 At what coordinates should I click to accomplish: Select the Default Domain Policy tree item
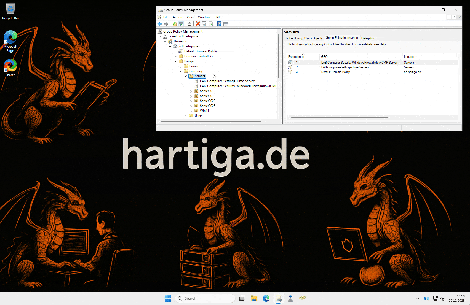(200, 51)
